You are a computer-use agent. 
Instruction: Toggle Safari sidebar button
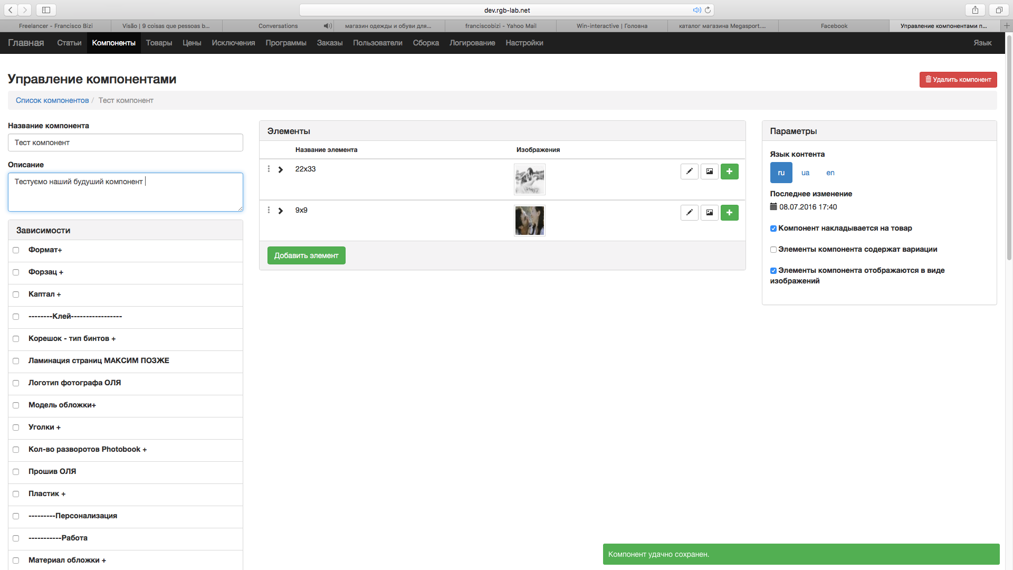click(x=46, y=10)
